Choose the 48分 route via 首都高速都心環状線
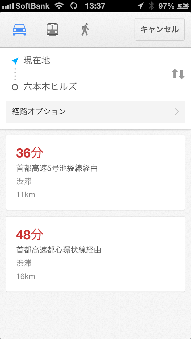The image size is (191, 339). click(95, 254)
